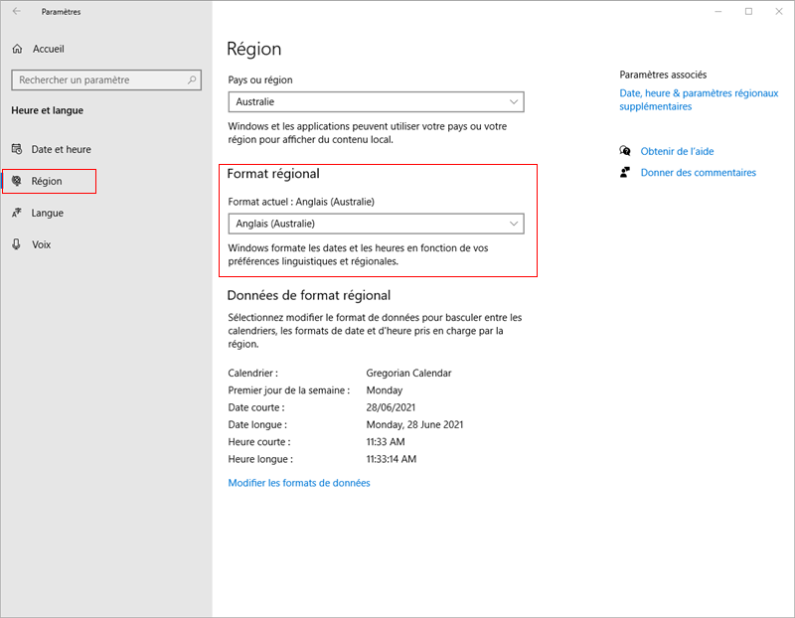Click the Accueil home icon
The image size is (795, 618).
point(17,49)
